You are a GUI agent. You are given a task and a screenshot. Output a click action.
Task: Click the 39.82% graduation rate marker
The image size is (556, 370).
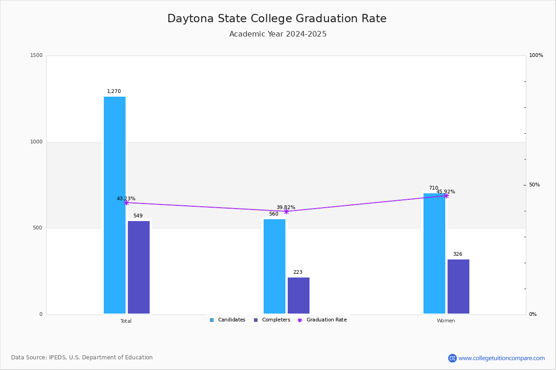(x=286, y=211)
